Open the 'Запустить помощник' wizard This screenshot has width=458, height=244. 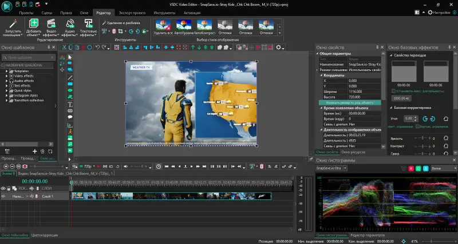point(13,27)
